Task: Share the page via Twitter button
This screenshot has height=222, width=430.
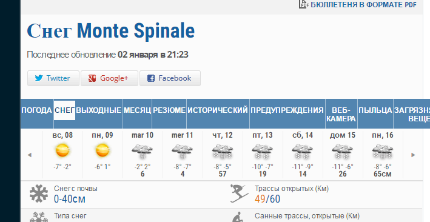Action: 53,78
